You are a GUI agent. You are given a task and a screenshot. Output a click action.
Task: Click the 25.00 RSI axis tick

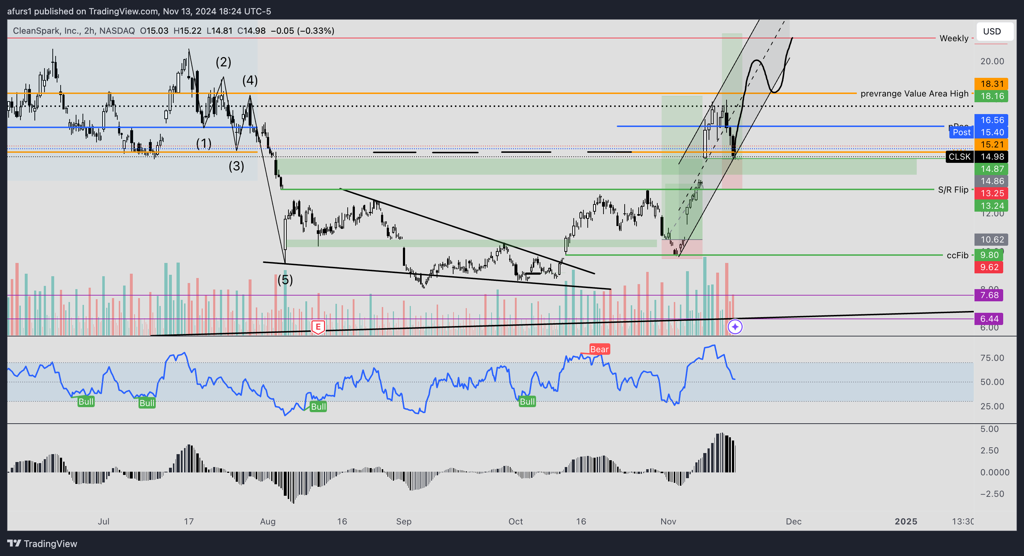(x=992, y=406)
